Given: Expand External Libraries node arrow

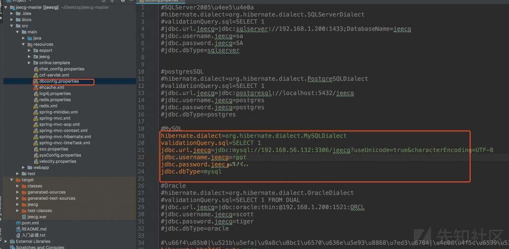Looking at the screenshot, I should [x=6, y=241].
